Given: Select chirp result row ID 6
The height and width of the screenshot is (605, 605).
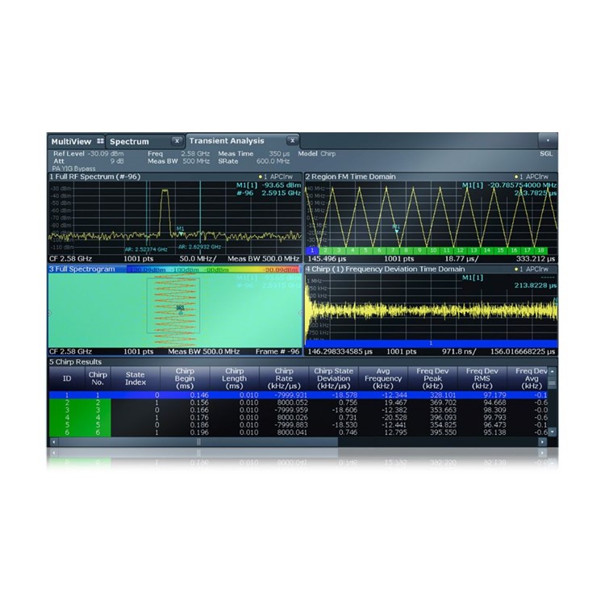Looking at the screenshot, I should [298, 432].
